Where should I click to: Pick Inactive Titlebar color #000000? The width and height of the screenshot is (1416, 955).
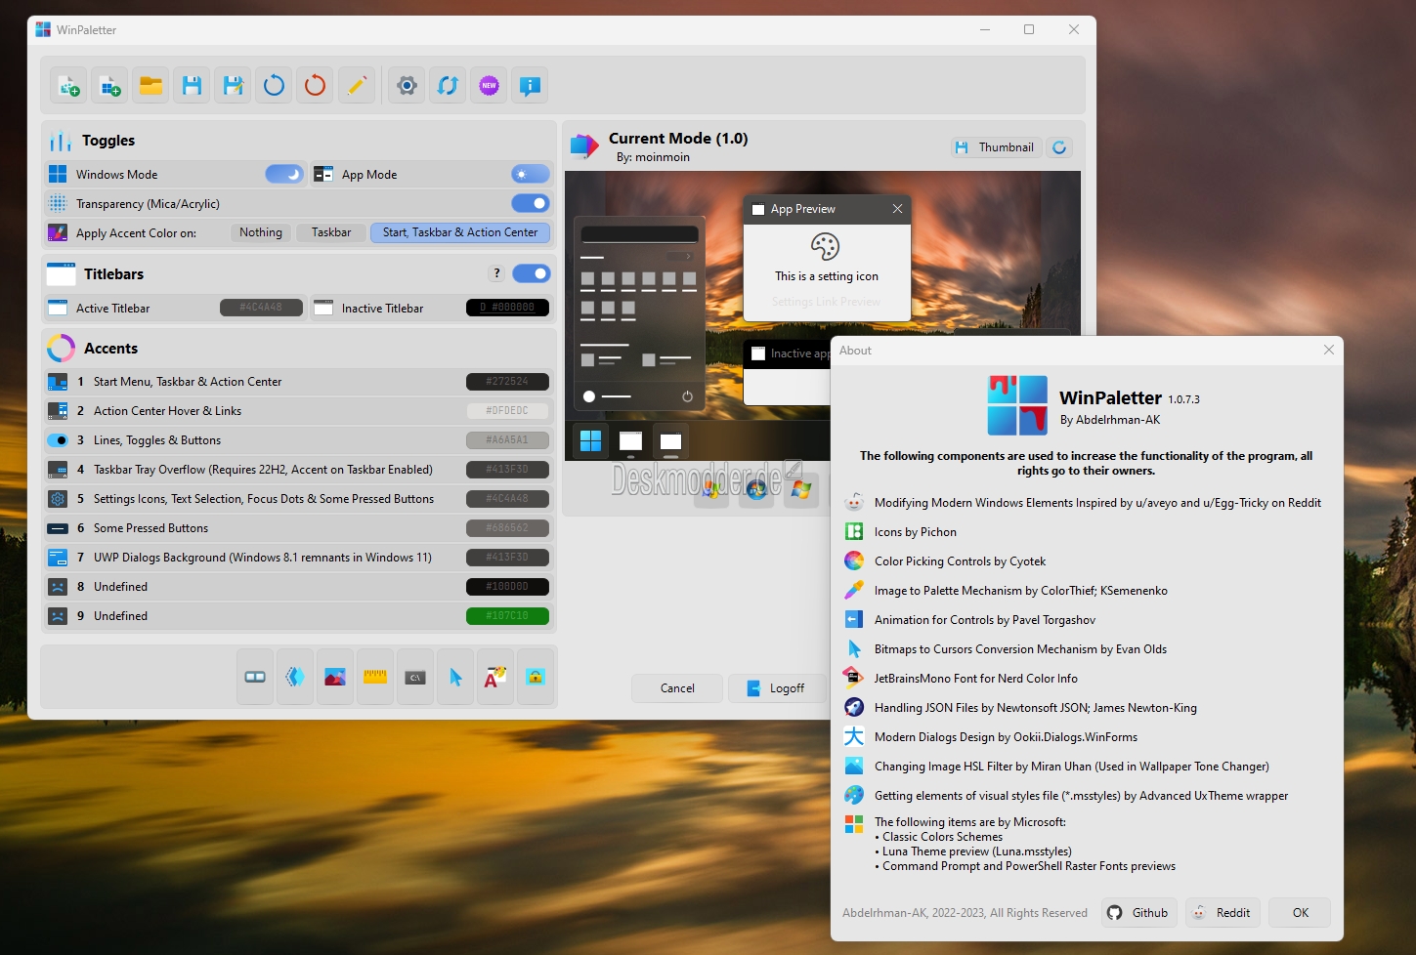[507, 308]
